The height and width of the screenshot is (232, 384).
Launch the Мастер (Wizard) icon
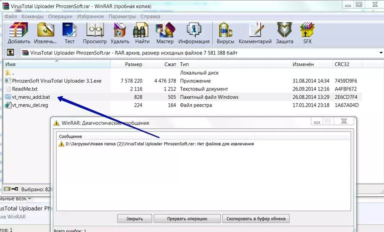click(165, 30)
